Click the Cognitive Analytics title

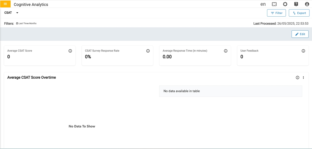[31, 5]
